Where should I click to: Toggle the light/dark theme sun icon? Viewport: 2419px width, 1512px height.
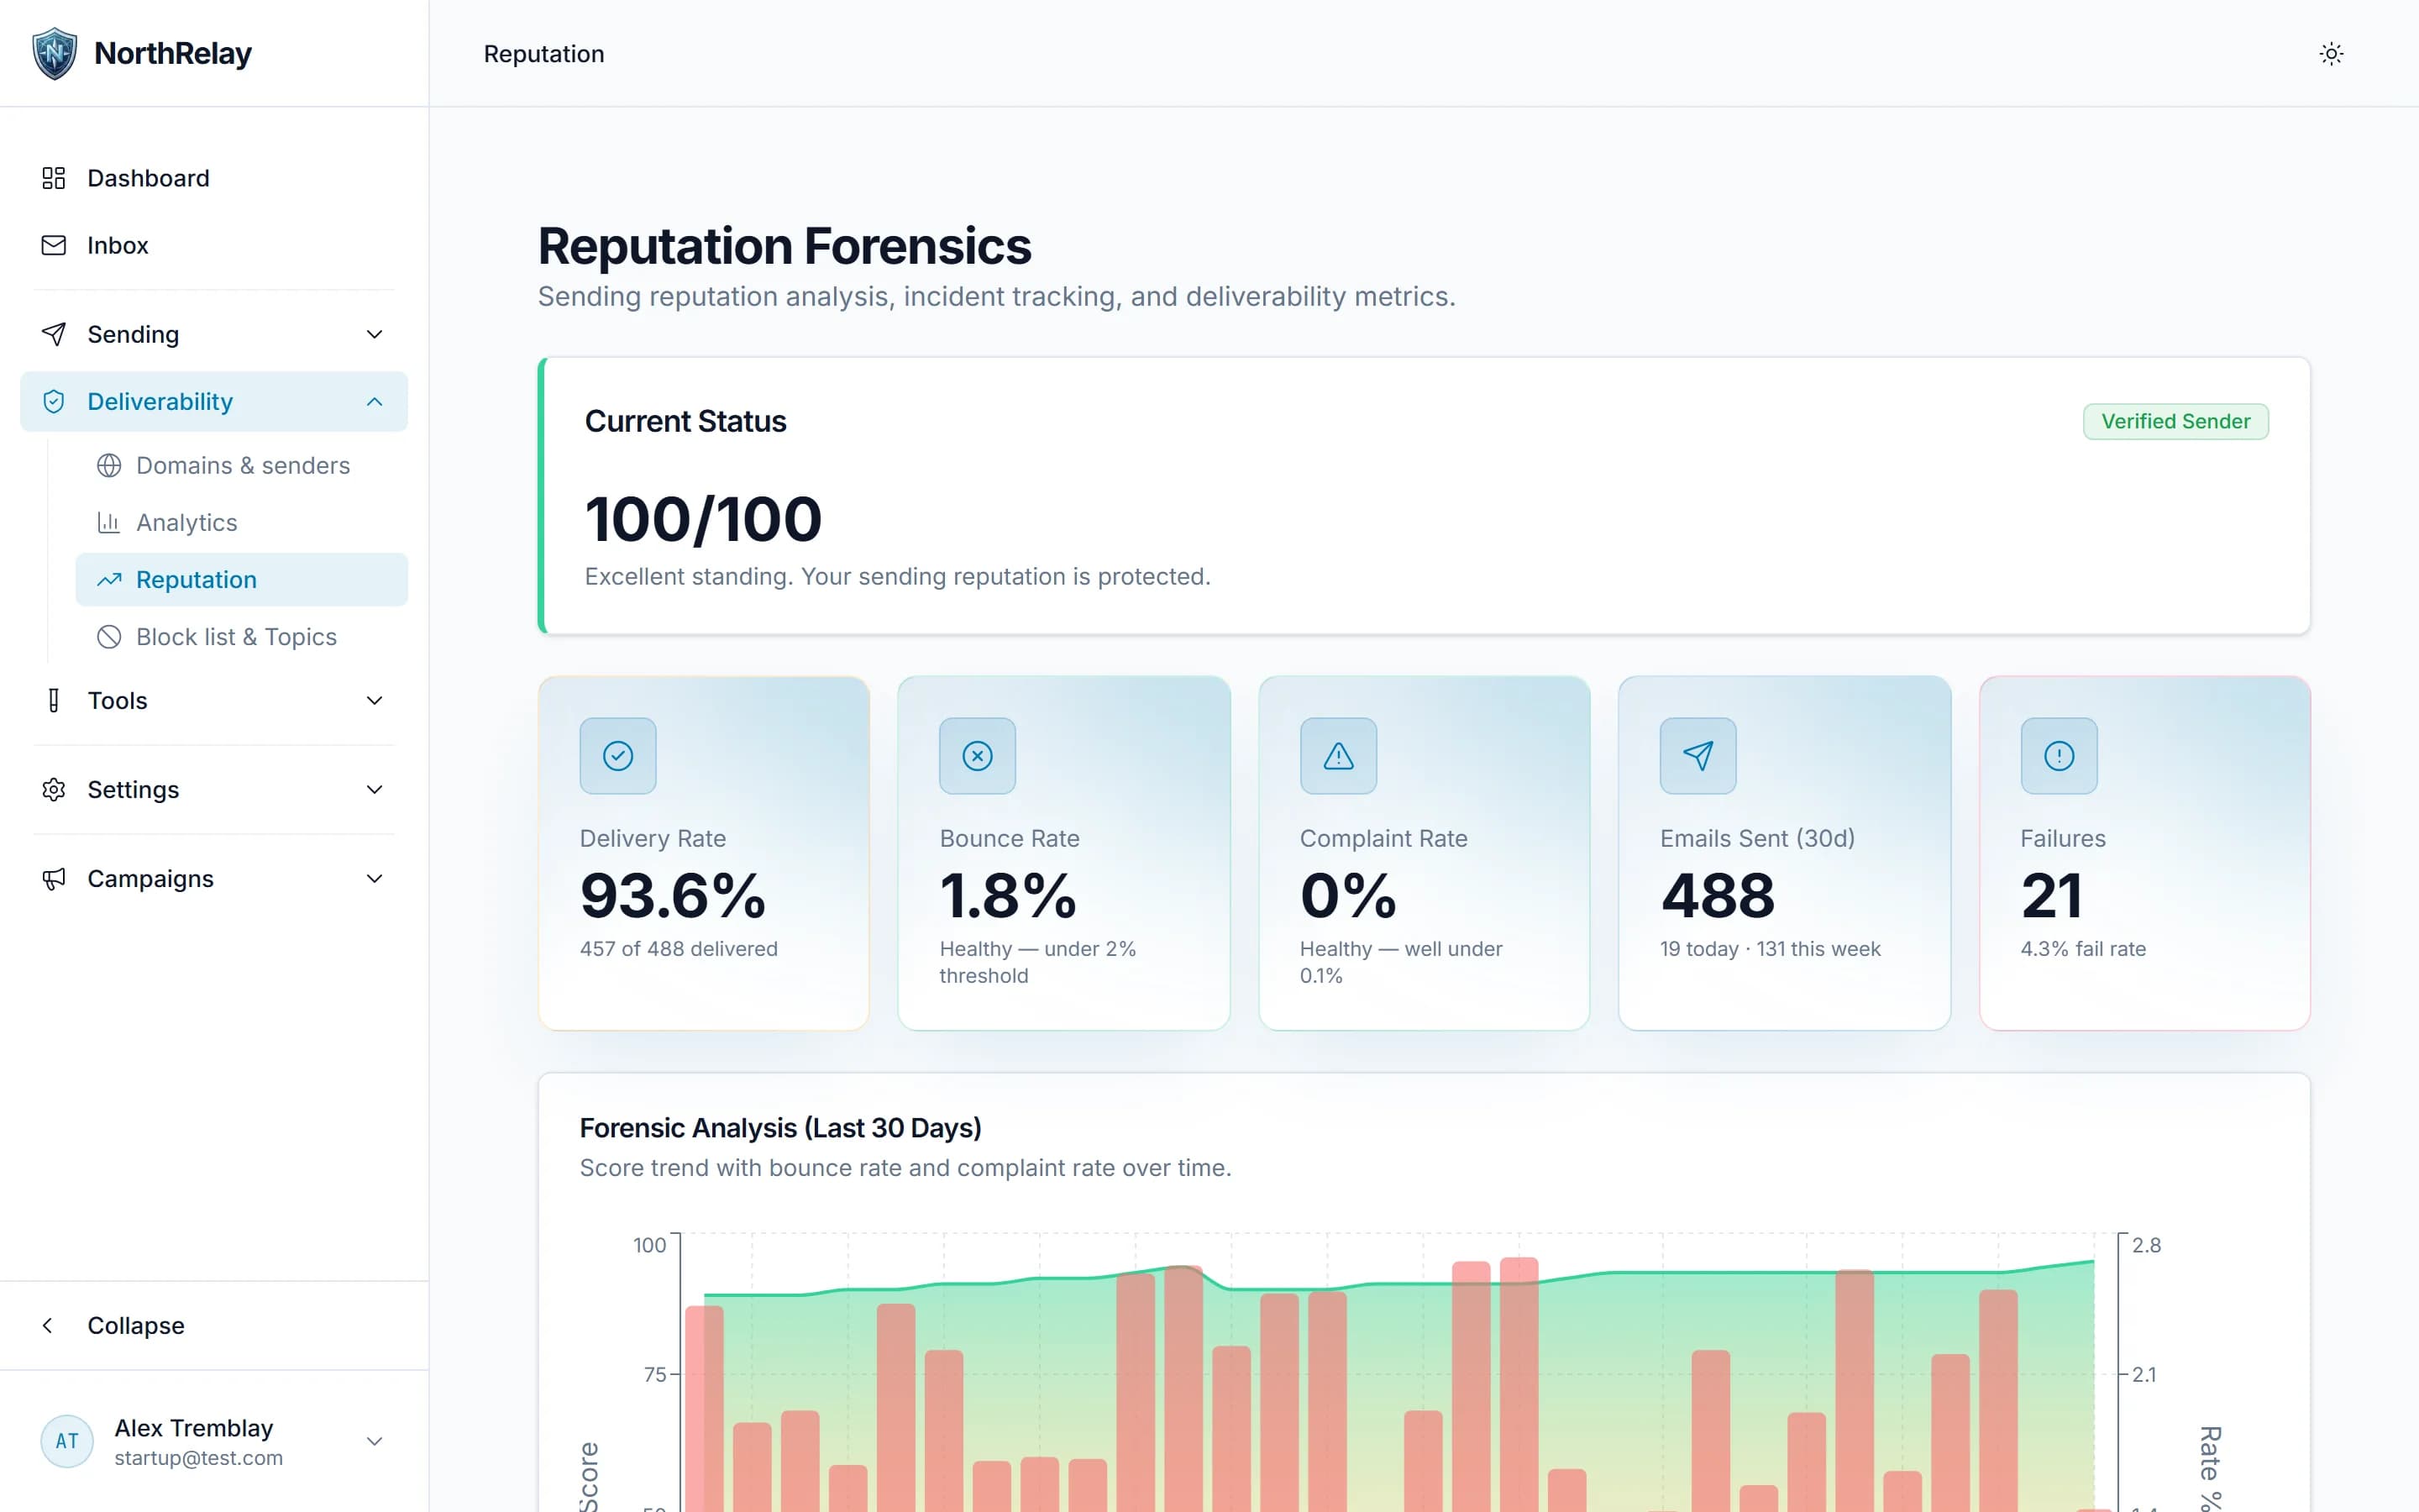coord(2331,54)
